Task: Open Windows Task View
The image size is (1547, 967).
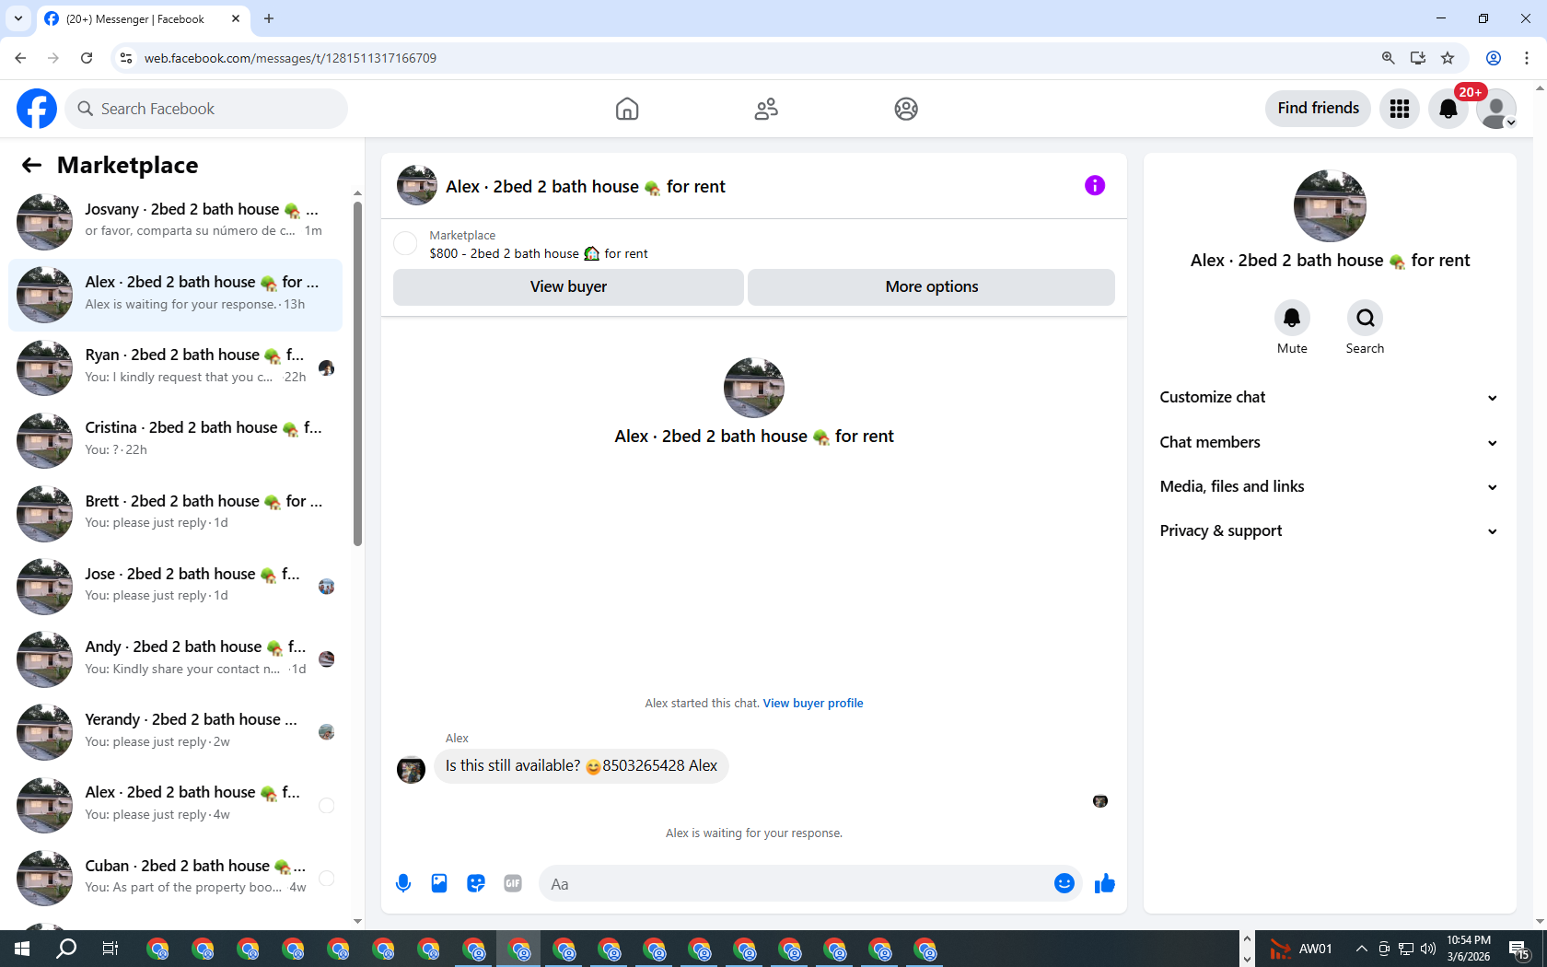Action: [x=110, y=949]
